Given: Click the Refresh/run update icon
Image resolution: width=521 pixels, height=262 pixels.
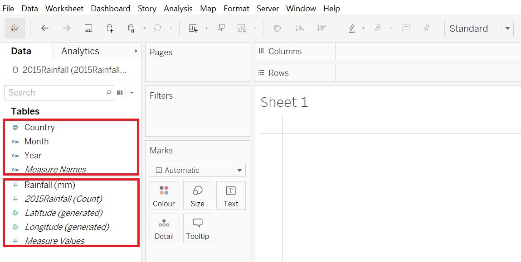Looking at the screenshot, I should (x=157, y=28).
